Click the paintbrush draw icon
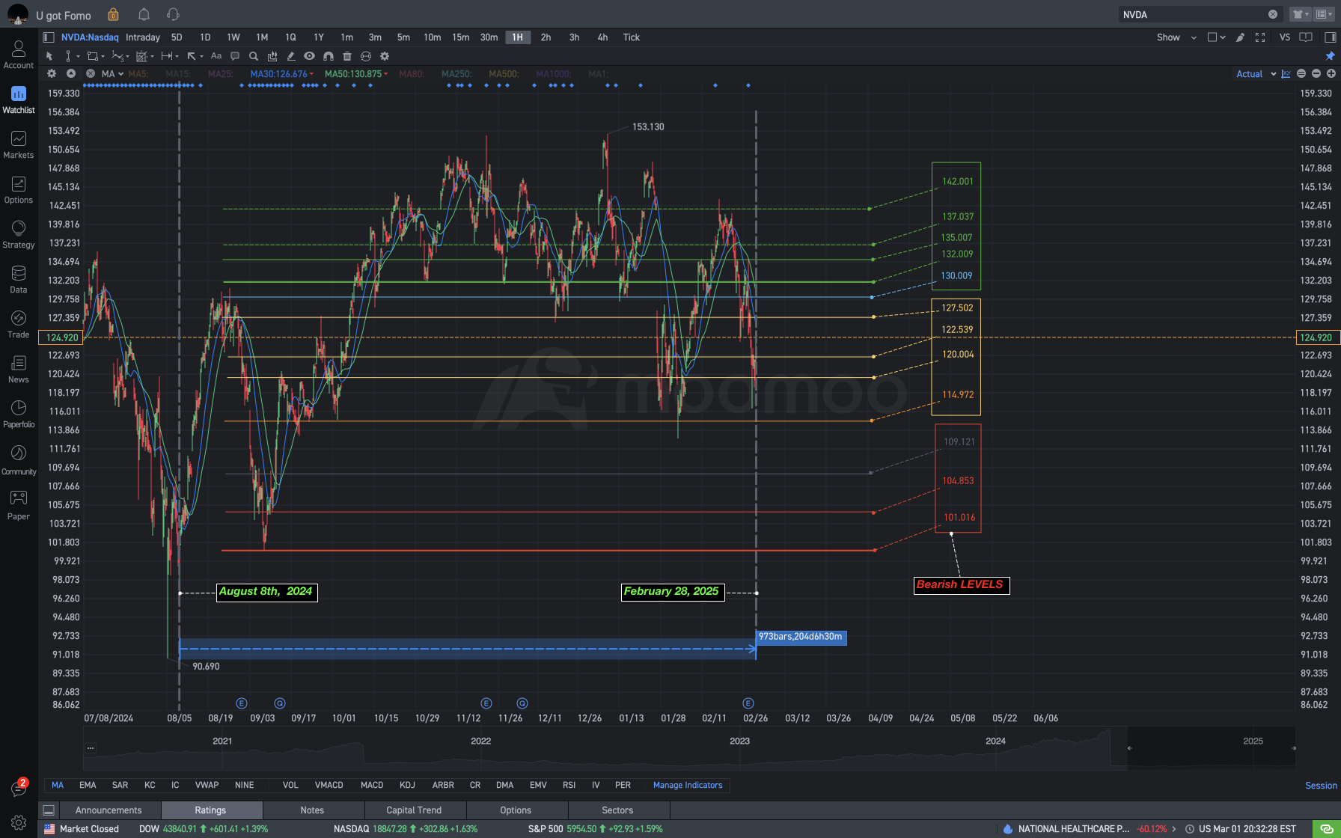Viewport: 1341px width, 838px height. pos(1240,37)
